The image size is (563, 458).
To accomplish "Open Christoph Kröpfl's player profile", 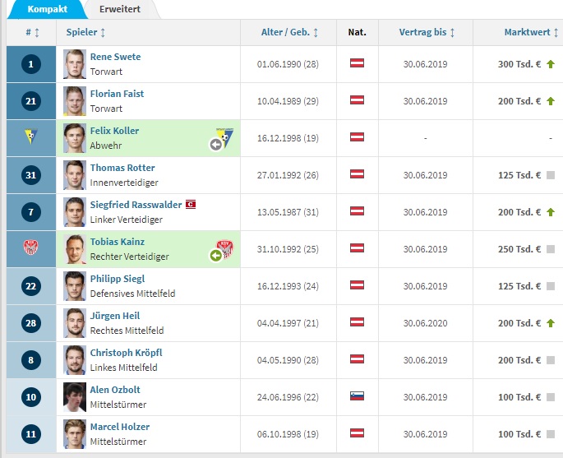I will (126, 353).
